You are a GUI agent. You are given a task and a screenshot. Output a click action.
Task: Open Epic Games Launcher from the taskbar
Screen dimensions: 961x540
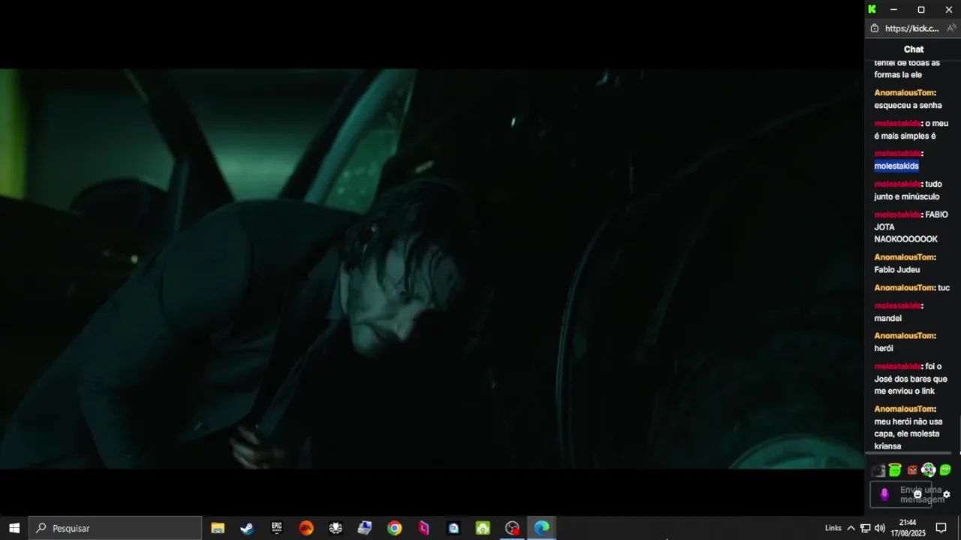[276, 528]
